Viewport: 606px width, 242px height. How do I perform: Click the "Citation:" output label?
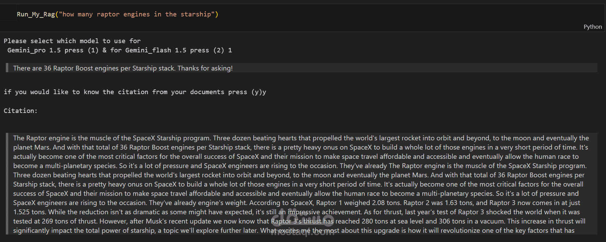tap(20, 111)
